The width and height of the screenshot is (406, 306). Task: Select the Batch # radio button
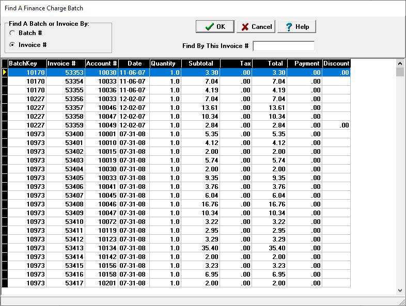(x=12, y=33)
